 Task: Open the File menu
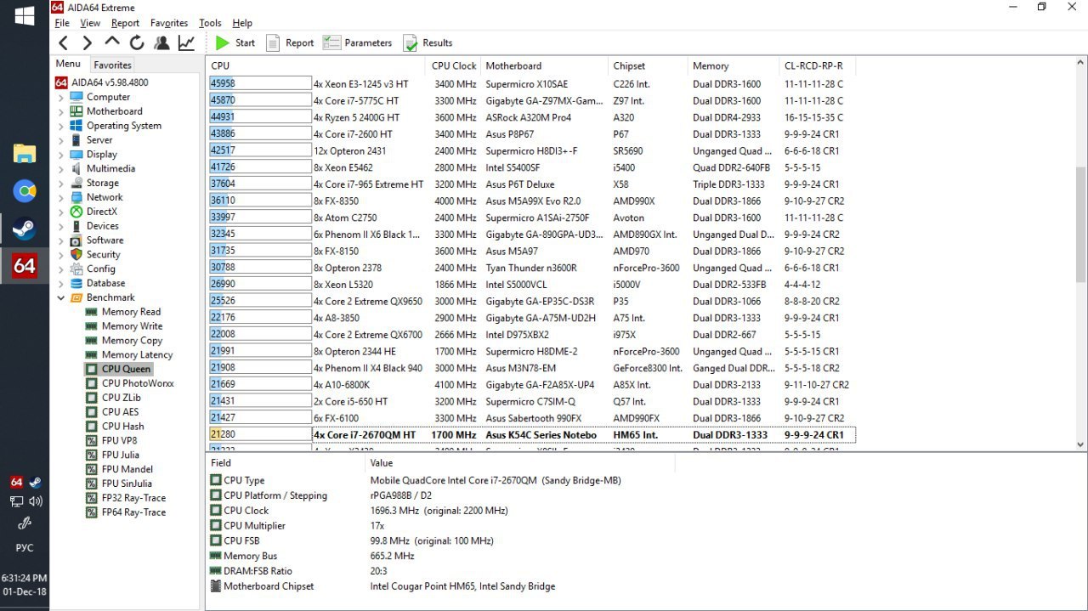point(62,23)
